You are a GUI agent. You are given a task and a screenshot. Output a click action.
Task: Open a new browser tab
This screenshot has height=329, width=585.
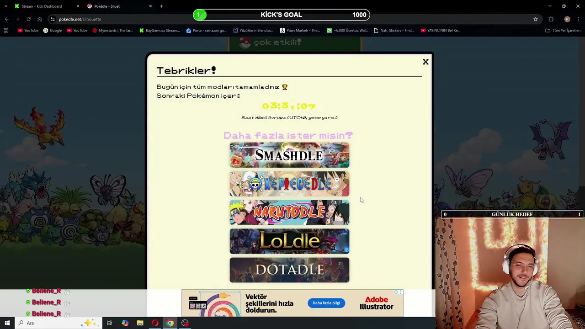161,6
